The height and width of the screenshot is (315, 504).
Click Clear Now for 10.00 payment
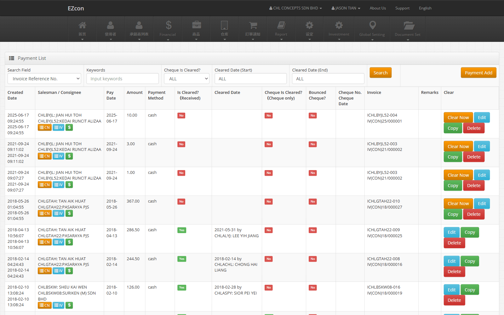pos(458,117)
